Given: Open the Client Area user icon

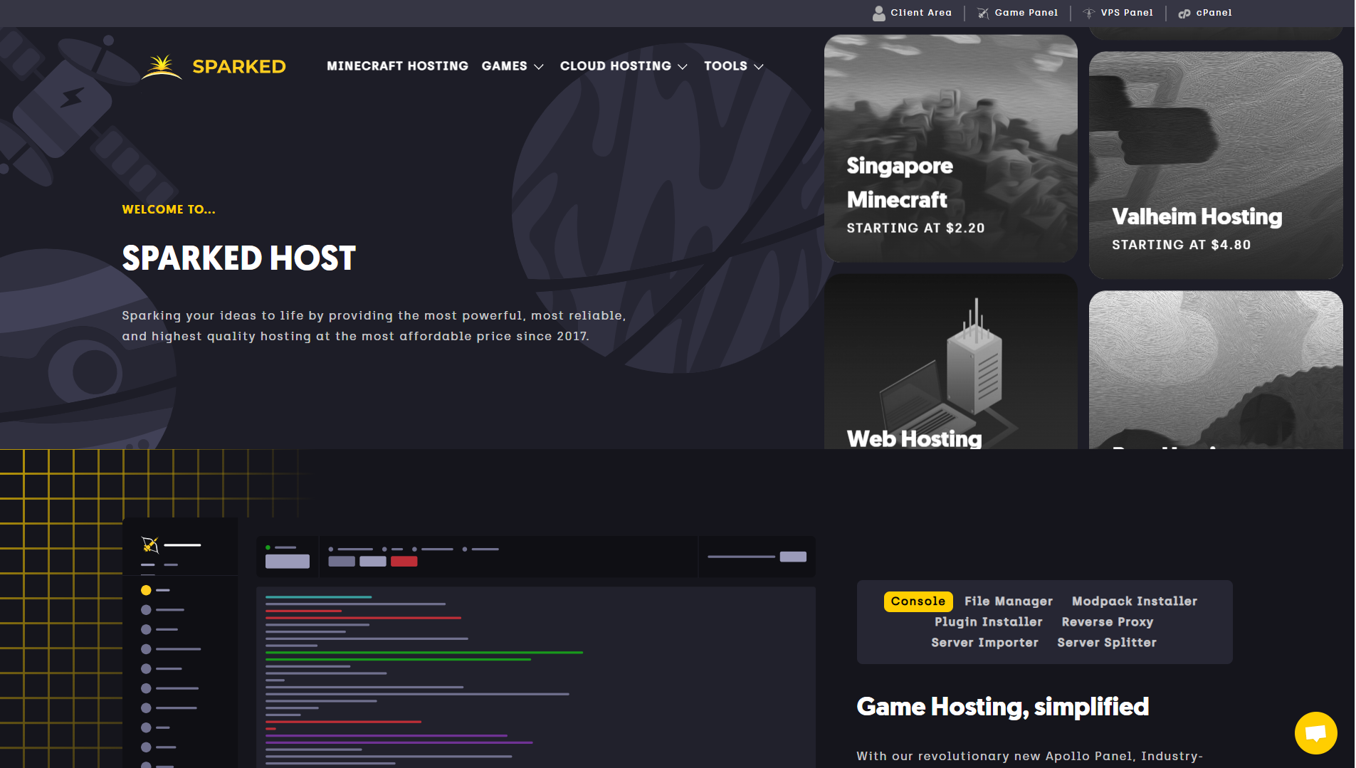Looking at the screenshot, I should coord(879,13).
